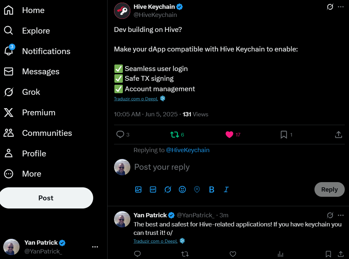This screenshot has height=259, width=349.
Task: Add an image to the reply
Action: coord(138,189)
